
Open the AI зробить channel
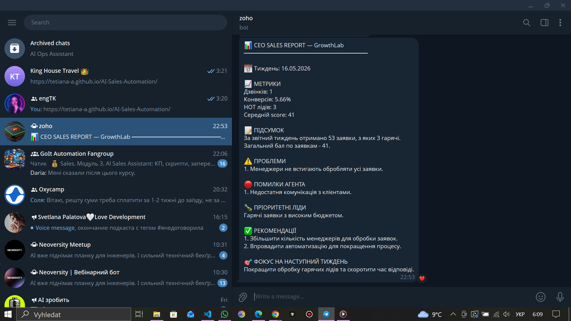(x=116, y=300)
